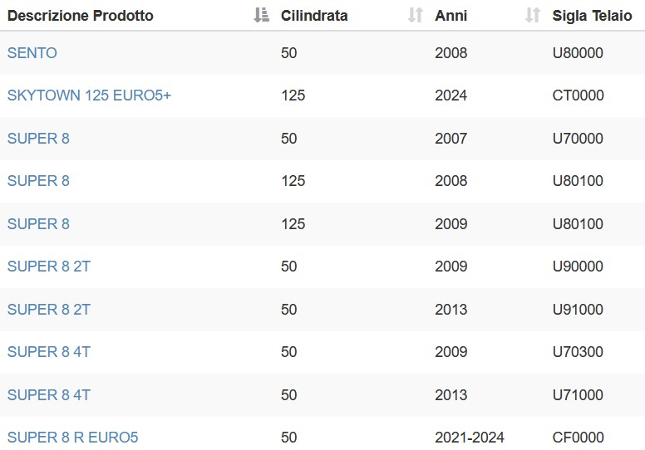Select the Cilindrata column header text

(x=314, y=16)
